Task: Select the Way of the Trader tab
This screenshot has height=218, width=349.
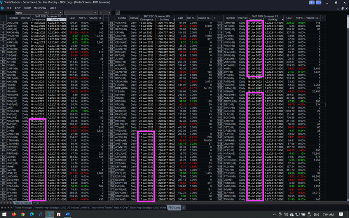Action: (101, 208)
